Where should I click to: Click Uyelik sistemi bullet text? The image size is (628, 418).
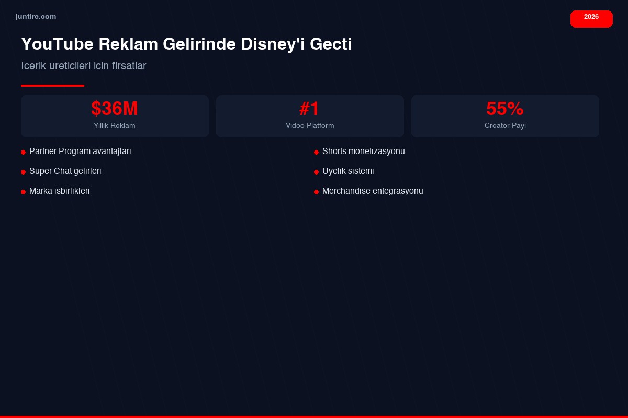tap(348, 171)
